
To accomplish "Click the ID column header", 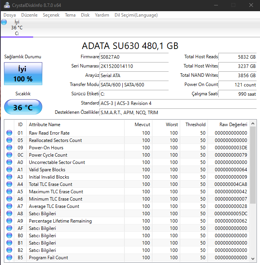I will click(20, 125).
